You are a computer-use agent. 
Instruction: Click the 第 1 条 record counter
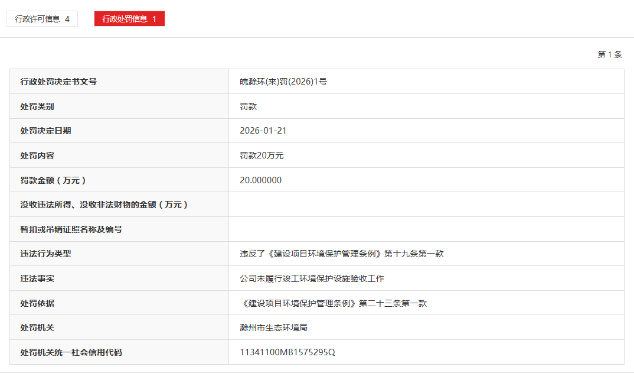click(x=609, y=54)
